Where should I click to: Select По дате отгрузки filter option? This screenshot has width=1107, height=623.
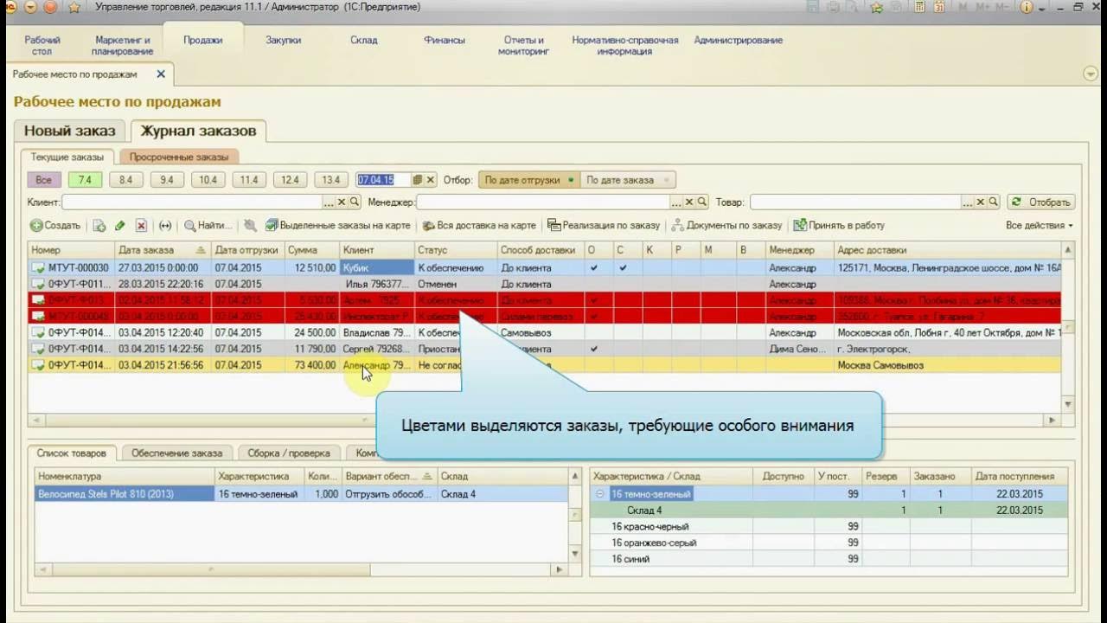pos(529,180)
